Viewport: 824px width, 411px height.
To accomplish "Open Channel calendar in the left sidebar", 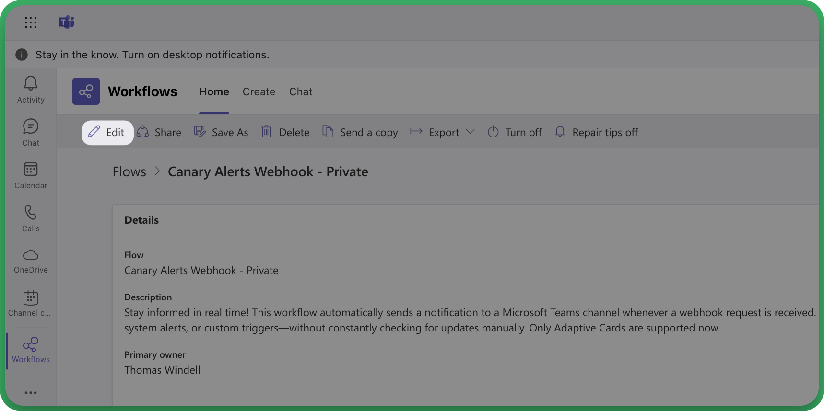I will tap(31, 304).
